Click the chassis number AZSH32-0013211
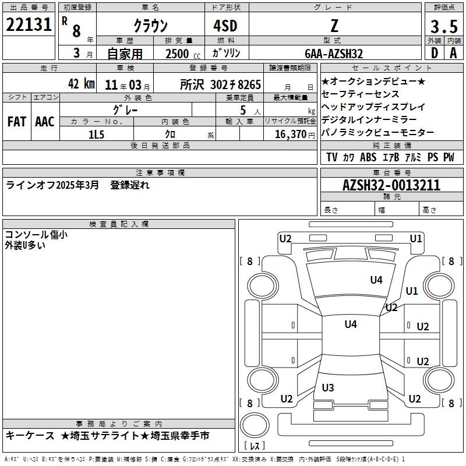The image size is (466, 466). 391,185
